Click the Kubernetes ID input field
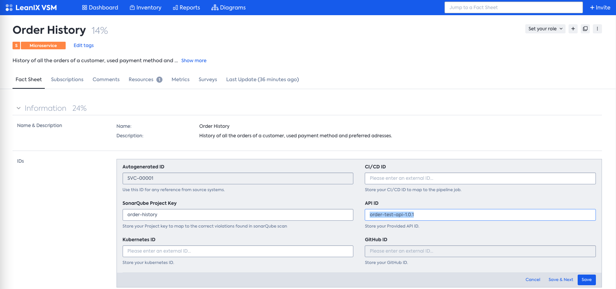Viewport: 616px width, 289px height. pyautogui.click(x=238, y=251)
